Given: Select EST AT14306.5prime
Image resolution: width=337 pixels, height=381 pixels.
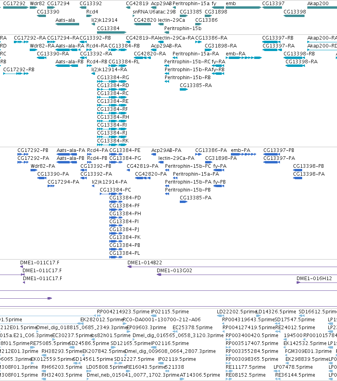Looking at the screenshot, I should (x=182, y=379).
